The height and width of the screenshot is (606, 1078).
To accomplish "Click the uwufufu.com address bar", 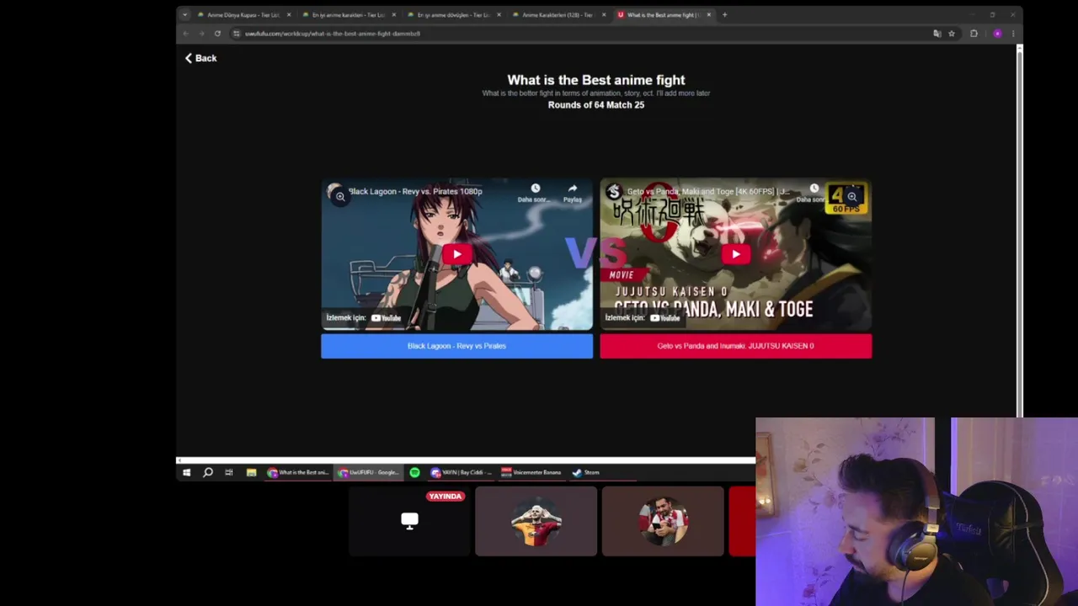I will point(581,34).
